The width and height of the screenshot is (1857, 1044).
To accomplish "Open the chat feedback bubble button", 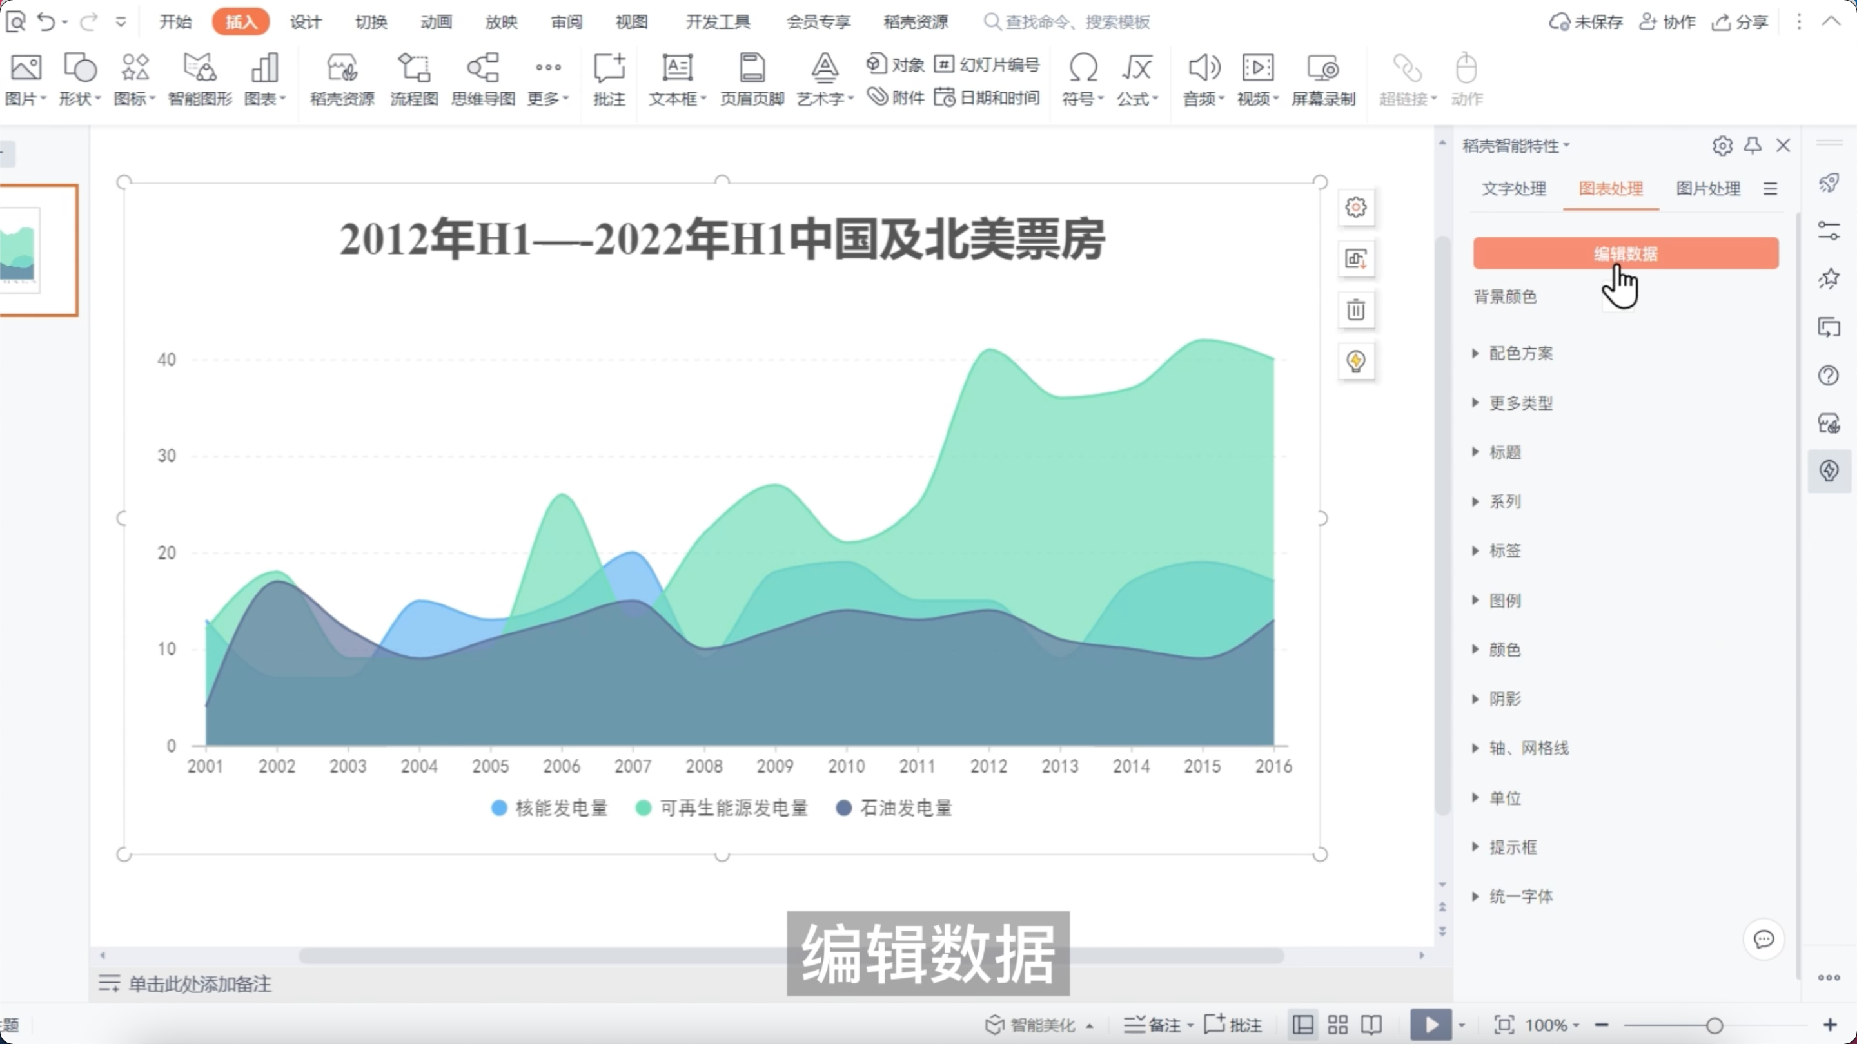I will (1764, 939).
